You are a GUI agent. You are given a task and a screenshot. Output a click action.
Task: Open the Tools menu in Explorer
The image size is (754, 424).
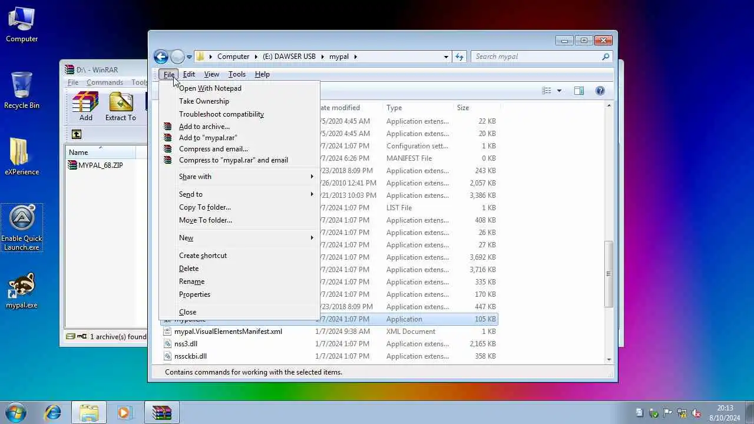point(237,74)
